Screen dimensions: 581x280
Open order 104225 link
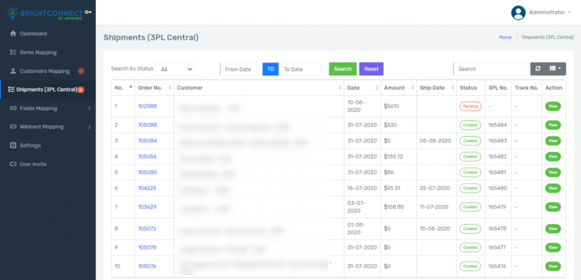pyautogui.click(x=148, y=188)
